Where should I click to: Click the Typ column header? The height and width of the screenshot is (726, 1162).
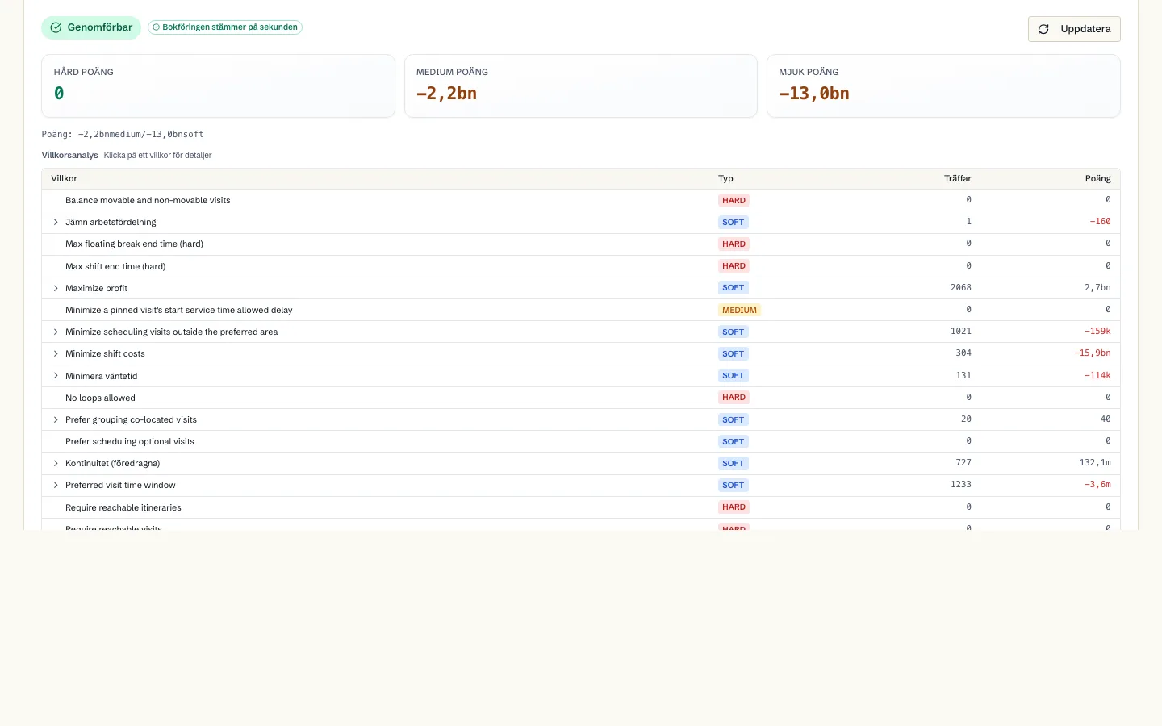click(725, 179)
